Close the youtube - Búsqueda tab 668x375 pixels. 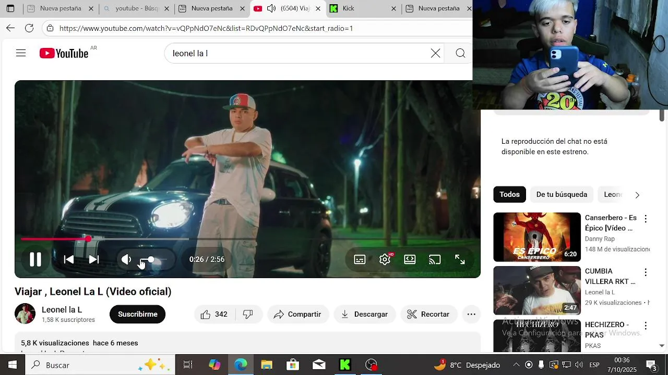pos(167,8)
